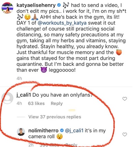Open the @workouts_by_katya mention
Screen dimensions: 137x147
(x=62, y=23)
